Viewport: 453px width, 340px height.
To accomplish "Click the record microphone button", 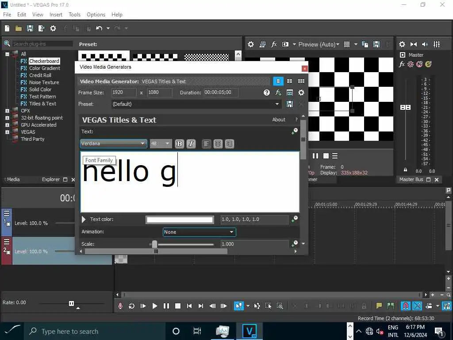I will [120, 306].
